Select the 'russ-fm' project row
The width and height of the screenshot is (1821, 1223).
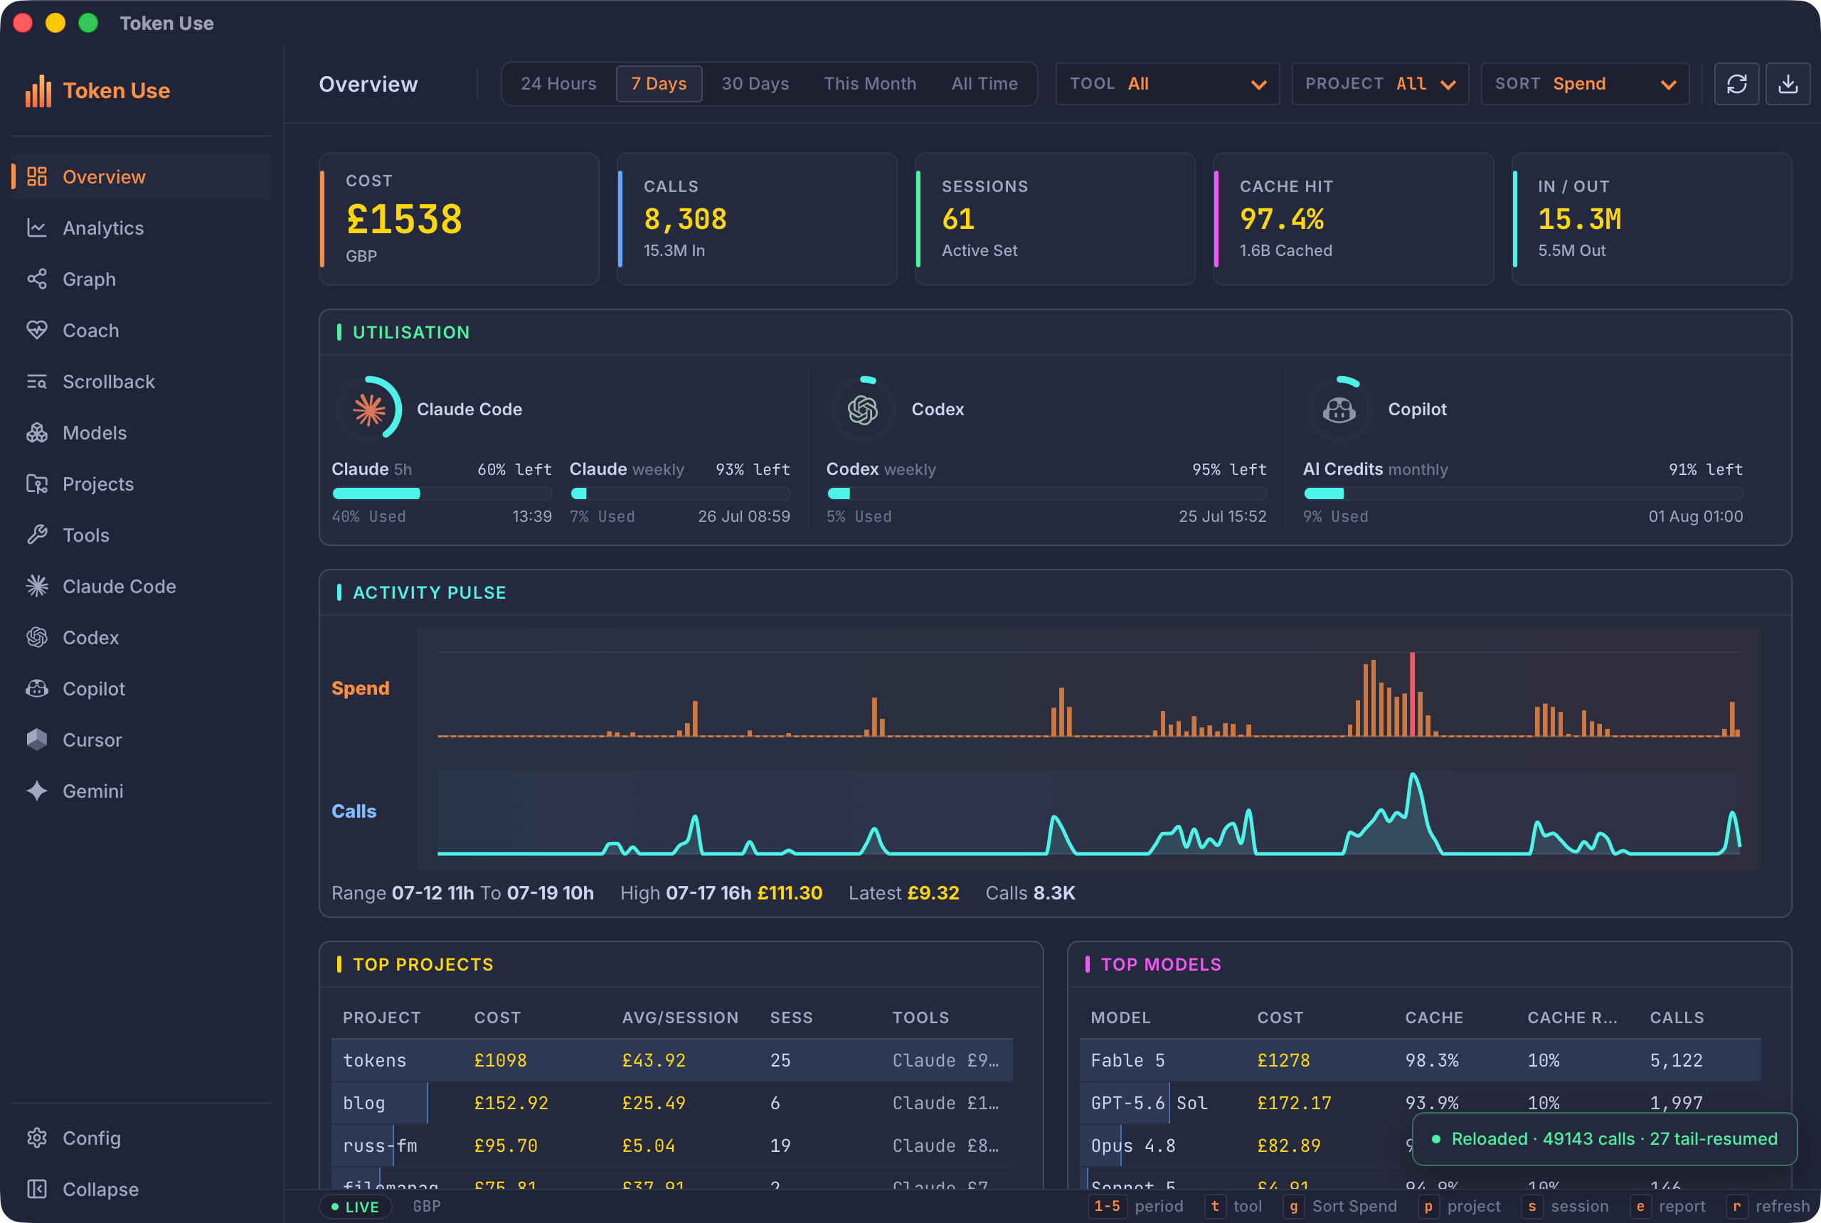pyautogui.click(x=671, y=1145)
